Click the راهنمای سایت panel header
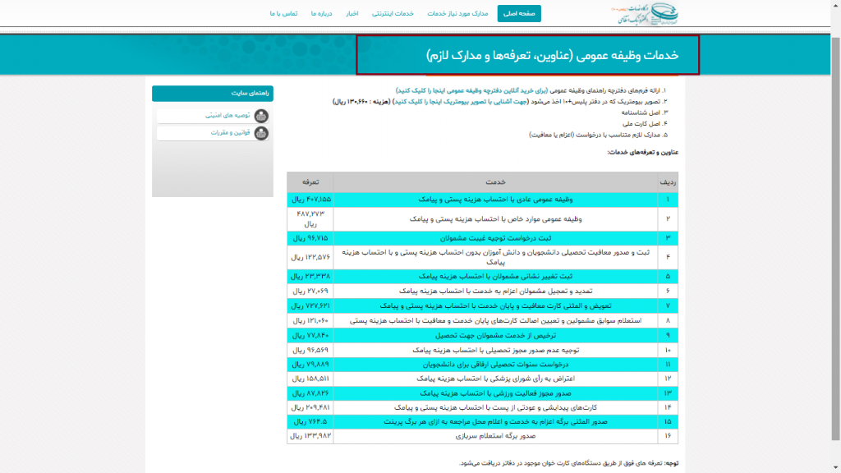Screen dimensions: 841x473 click(x=213, y=94)
